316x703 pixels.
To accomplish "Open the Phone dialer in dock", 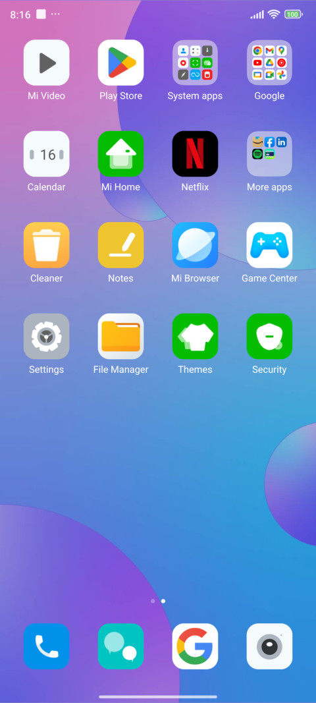I will click(47, 646).
